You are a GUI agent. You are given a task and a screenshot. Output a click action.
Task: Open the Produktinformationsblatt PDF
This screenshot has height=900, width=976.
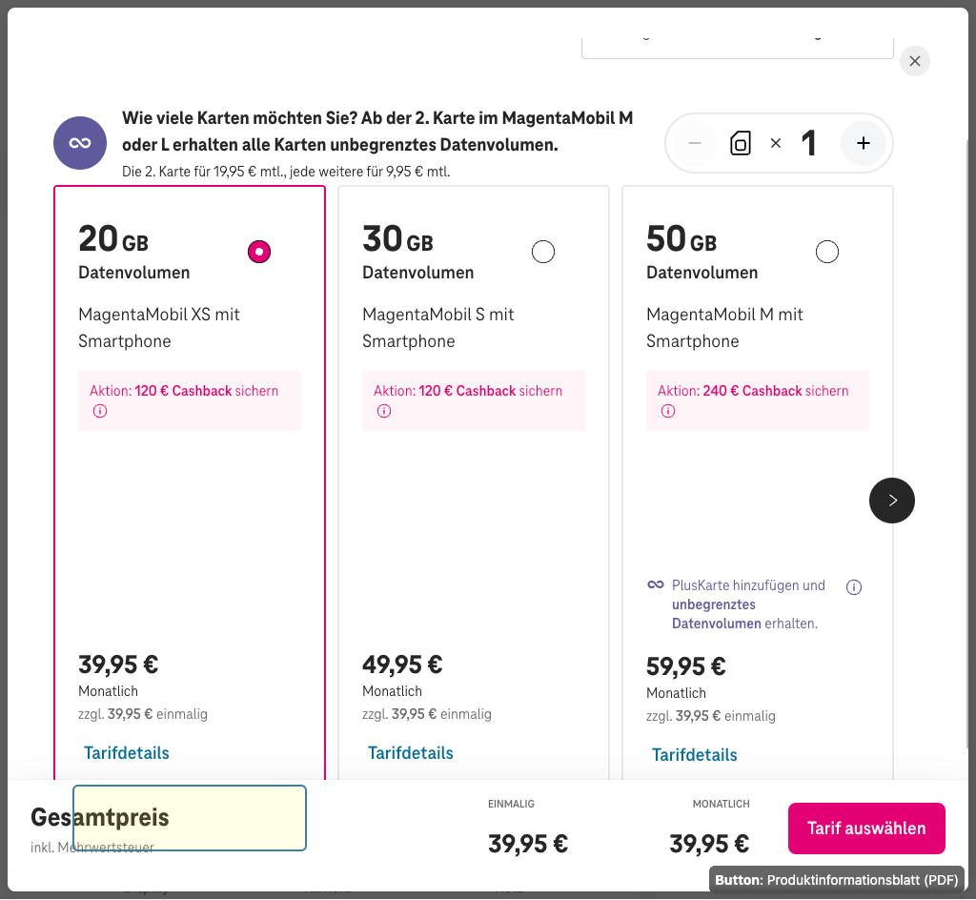tap(837, 879)
